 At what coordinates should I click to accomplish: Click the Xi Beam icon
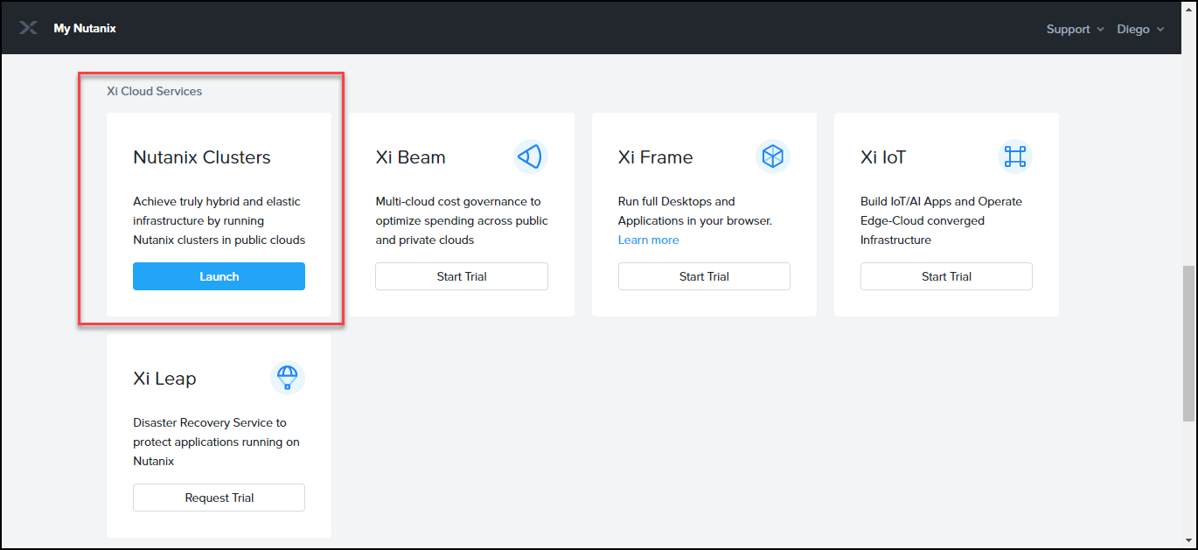pos(530,157)
